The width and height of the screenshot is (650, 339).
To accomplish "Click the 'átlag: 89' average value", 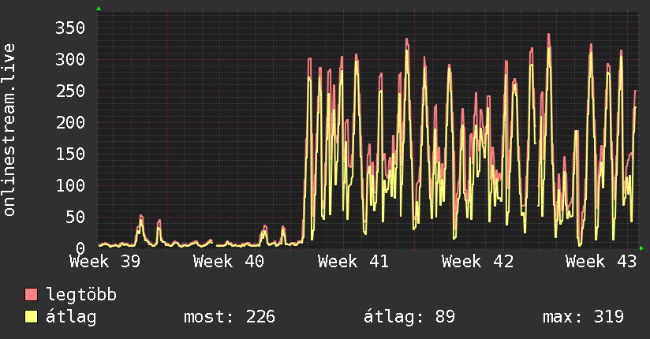I will click(409, 317).
